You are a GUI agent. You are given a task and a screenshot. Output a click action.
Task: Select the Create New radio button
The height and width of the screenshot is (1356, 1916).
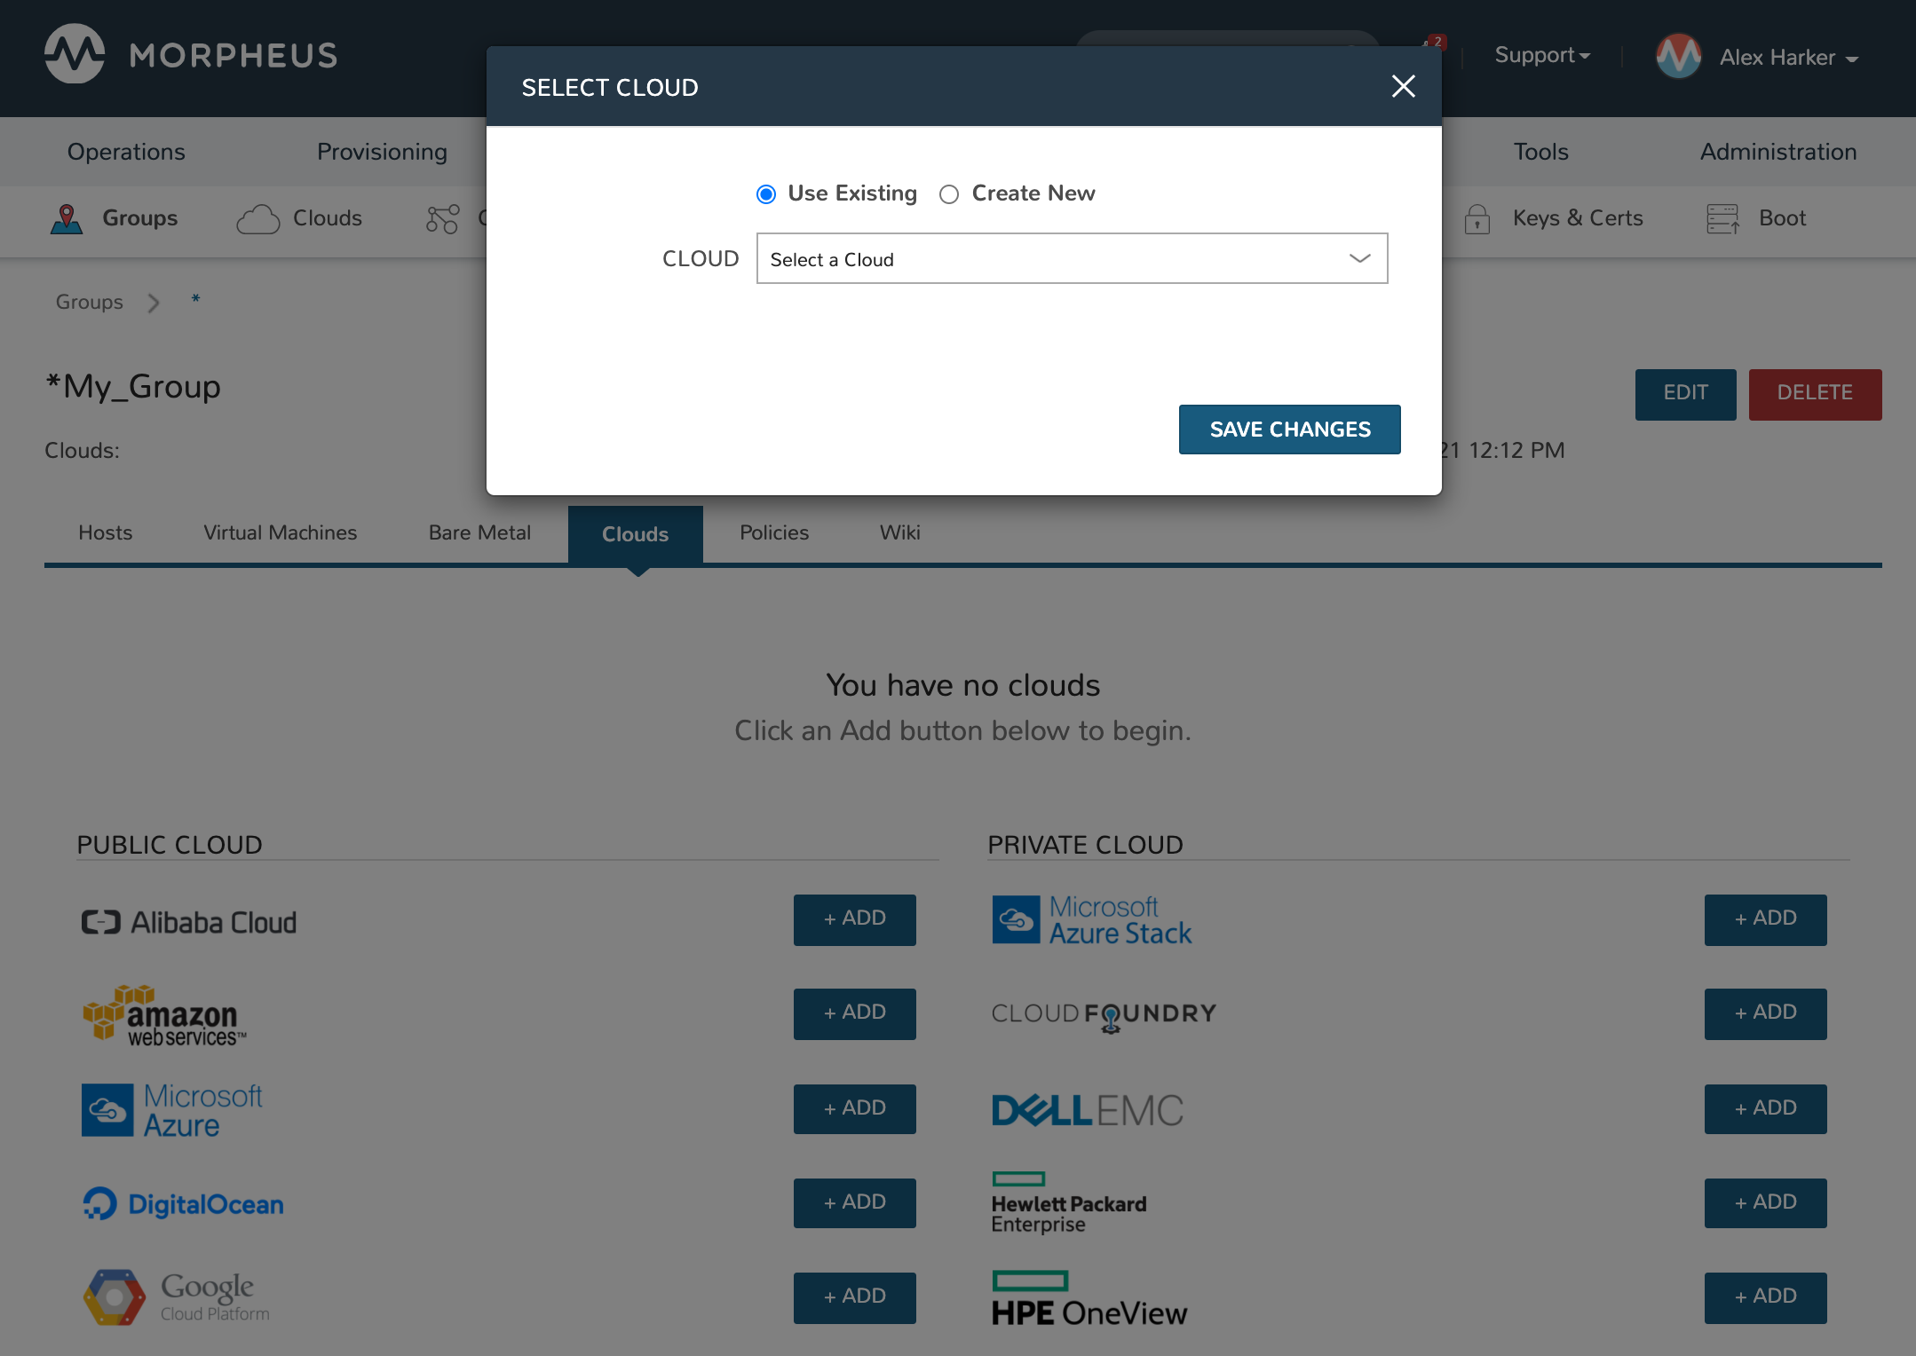click(948, 193)
